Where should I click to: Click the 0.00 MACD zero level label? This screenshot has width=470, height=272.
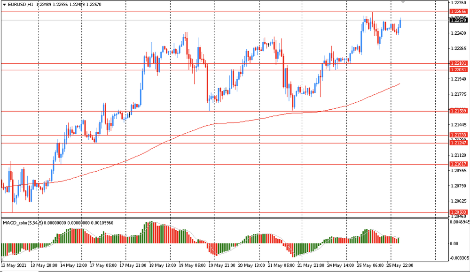click(x=454, y=243)
